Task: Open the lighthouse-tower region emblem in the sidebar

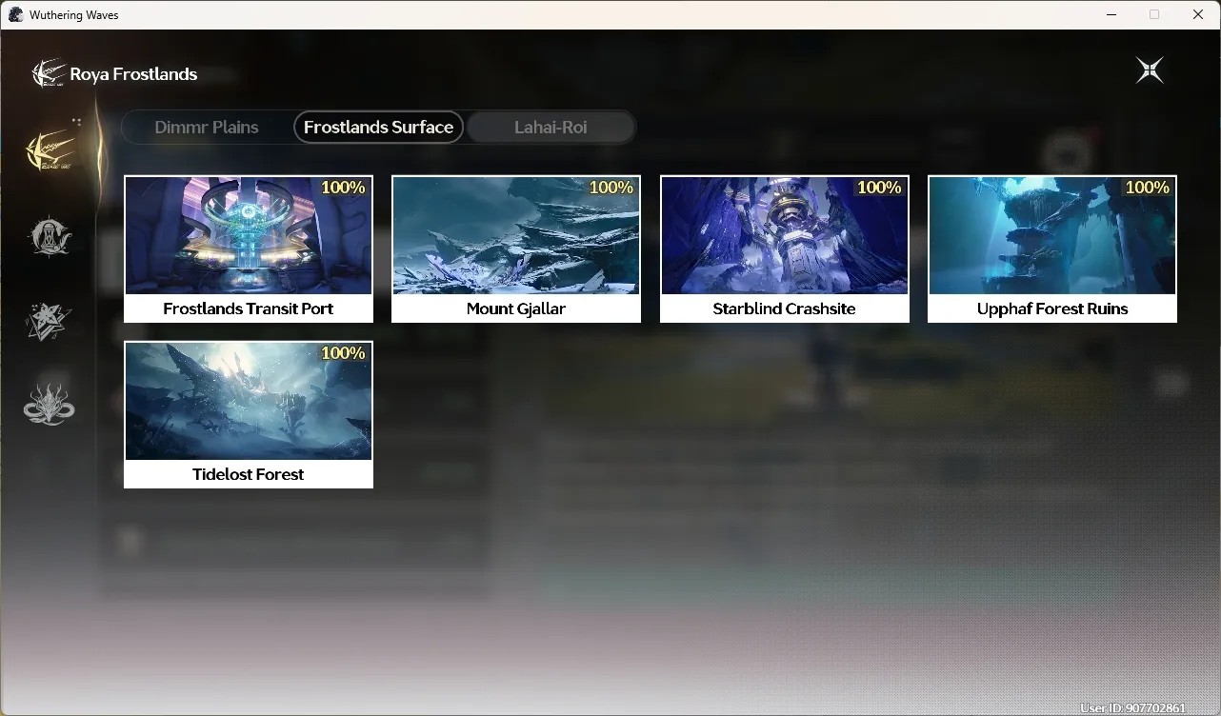Action: pyautogui.click(x=50, y=235)
